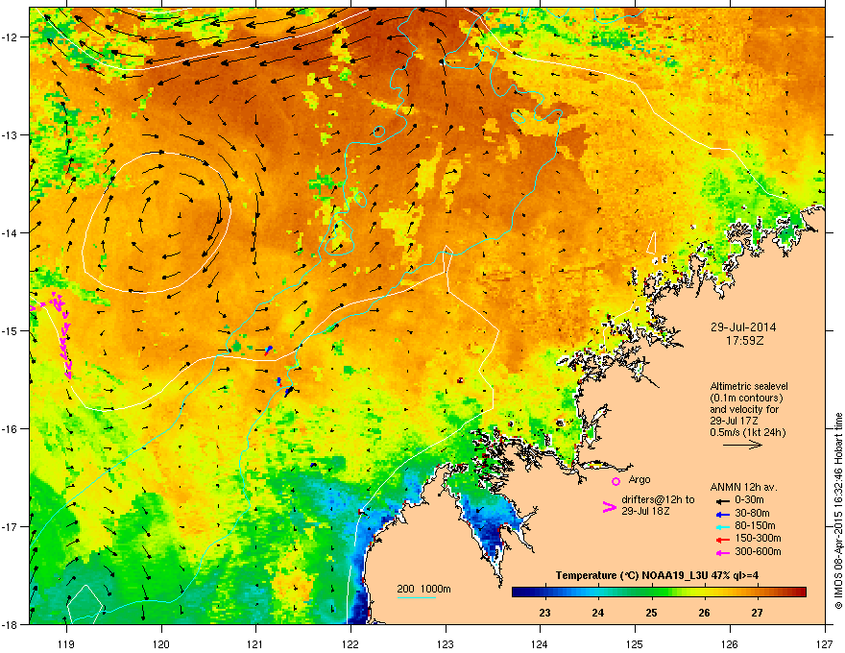Click the longitude axis label '126'

pyautogui.click(x=730, y=643)
